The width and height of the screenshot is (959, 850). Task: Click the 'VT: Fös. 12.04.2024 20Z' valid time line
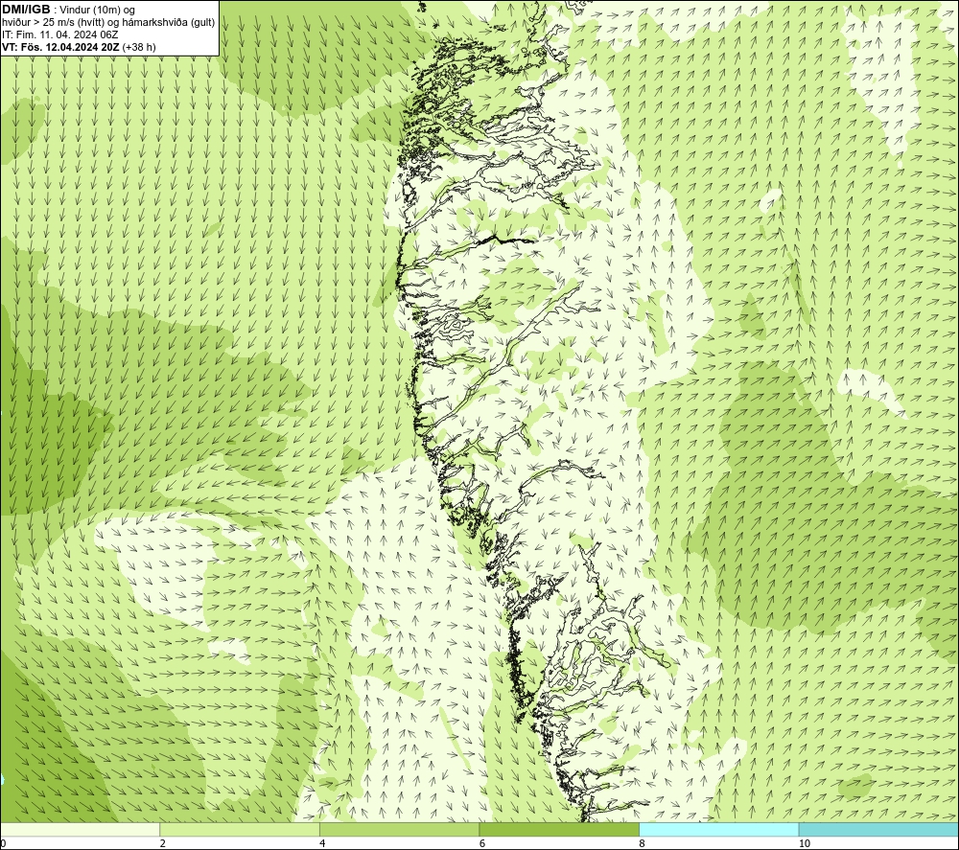79,46
